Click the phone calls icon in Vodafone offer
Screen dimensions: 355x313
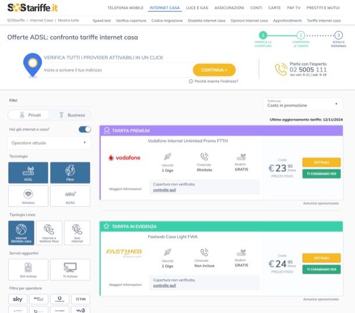pos(204,156)
